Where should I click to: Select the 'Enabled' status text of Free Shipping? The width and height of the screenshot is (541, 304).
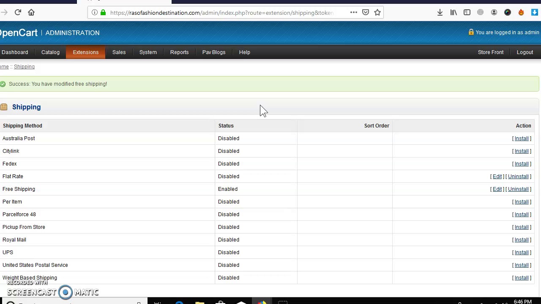pos(228,189)
